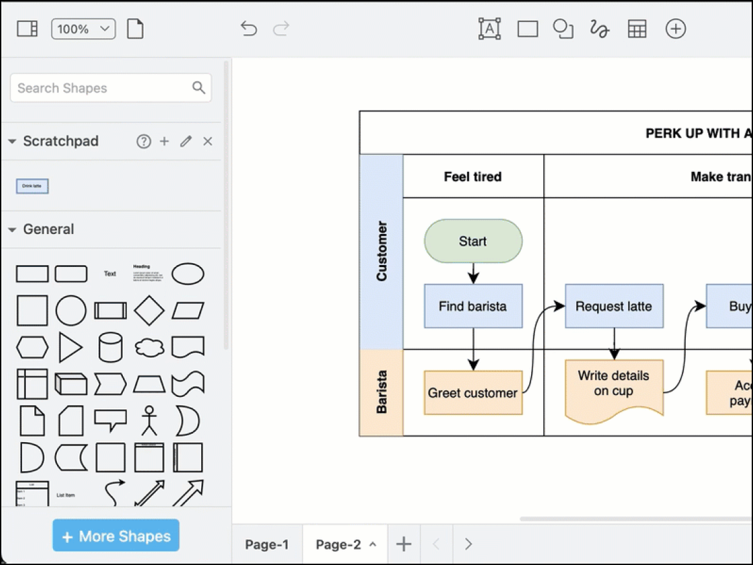Pick the triangle shape
This screenshot has height=565, width=753.
pos(71,347)
